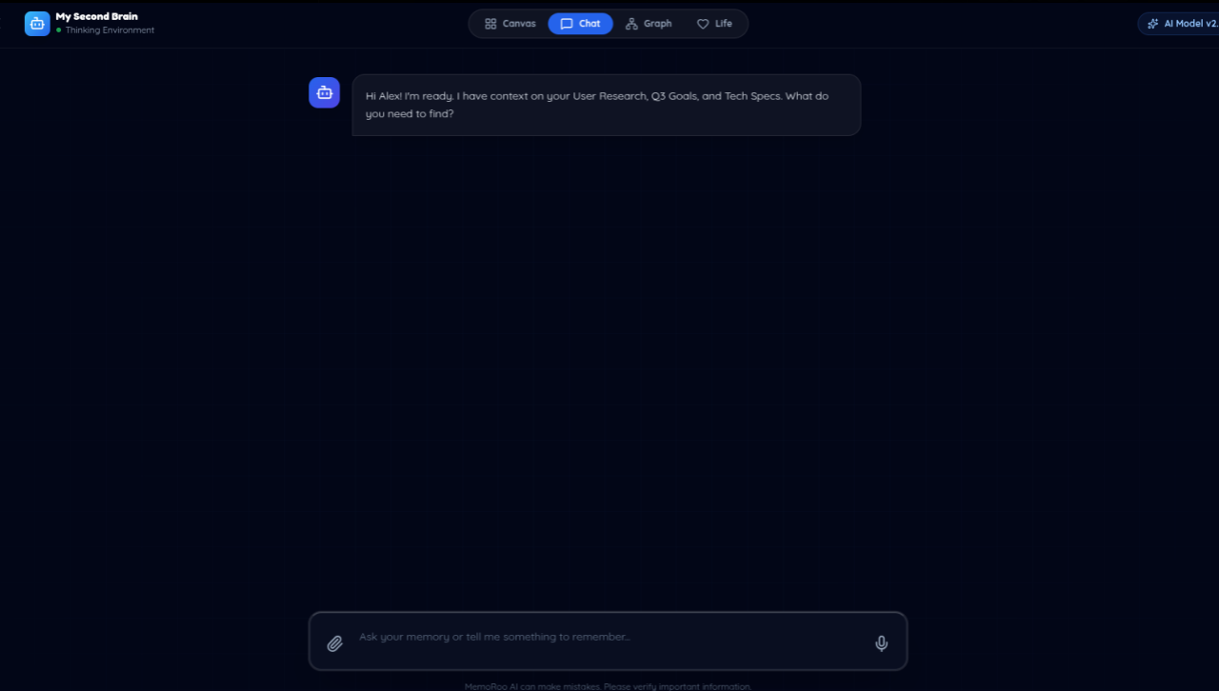1219x691 pixels.
Task: Click the MemoRoo AI disclaimer text
Action: [608, 686]
